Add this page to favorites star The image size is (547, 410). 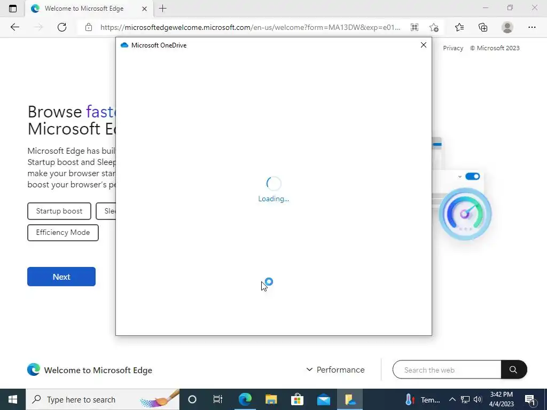(x=434, y=27)
